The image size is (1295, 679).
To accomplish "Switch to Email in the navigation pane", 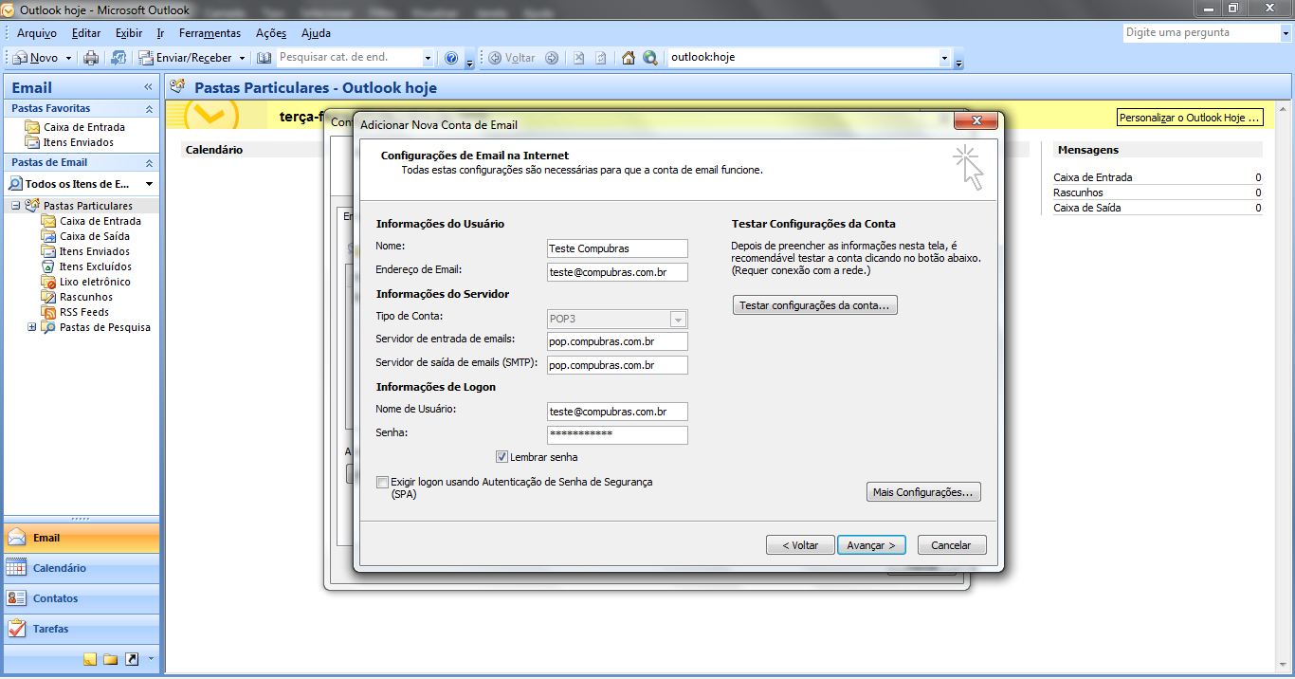I will pyautogui.click(x=82, y=538).
